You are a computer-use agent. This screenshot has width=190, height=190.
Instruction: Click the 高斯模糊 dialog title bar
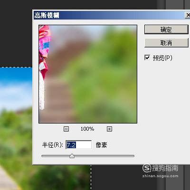(109, 15)
